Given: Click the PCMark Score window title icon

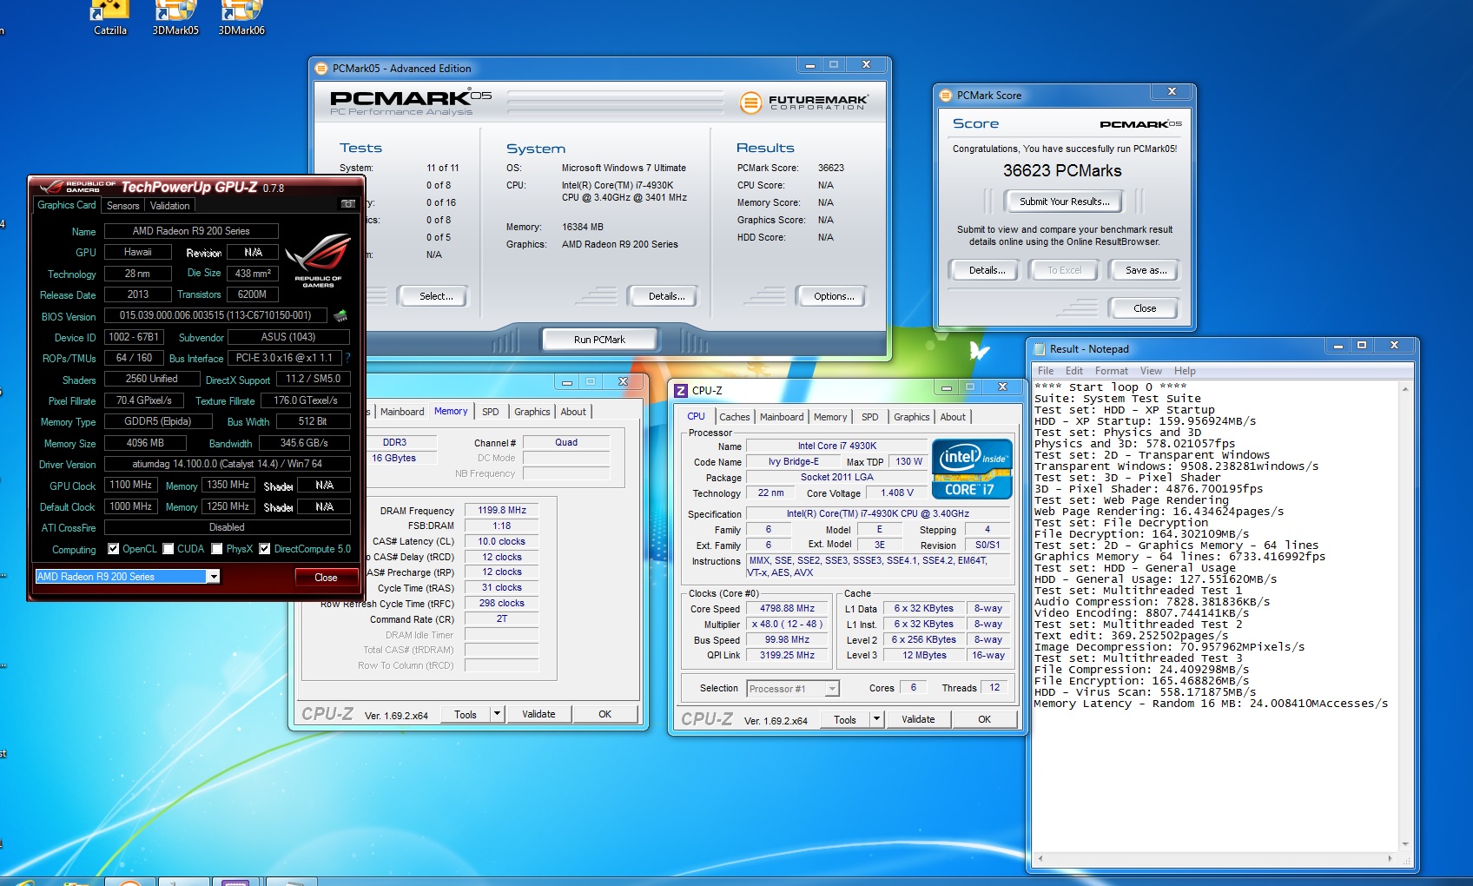Looking at the screenshot, I should pyautogui.click(x=946, y=96).
